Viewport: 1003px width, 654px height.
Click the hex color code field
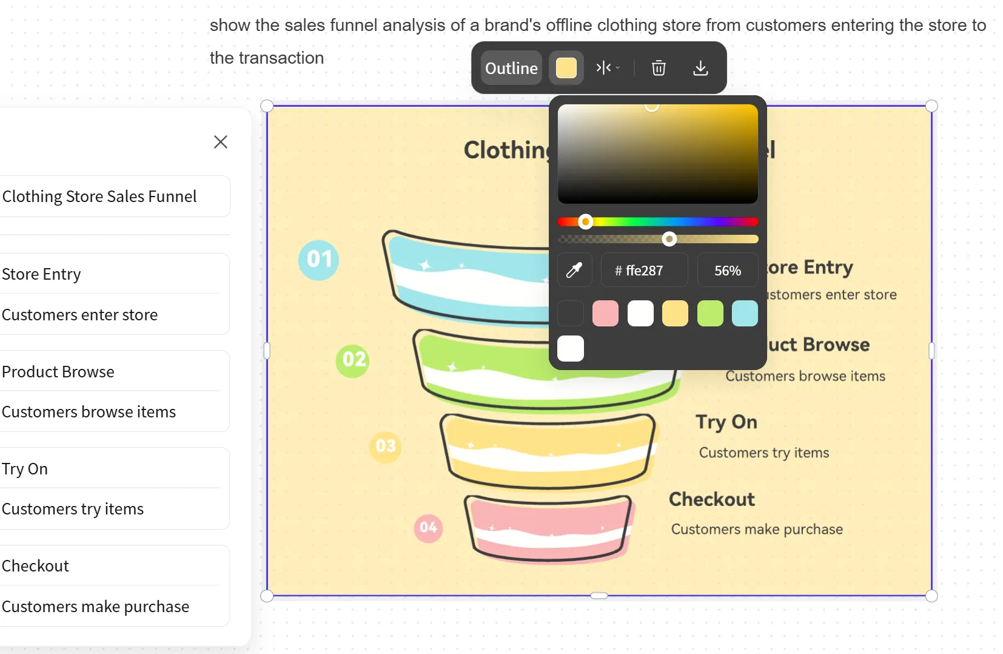(x=644, y=271)
